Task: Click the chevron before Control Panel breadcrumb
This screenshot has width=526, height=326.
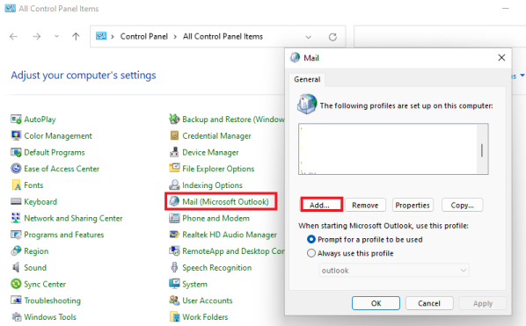Action: click(113, 37)
